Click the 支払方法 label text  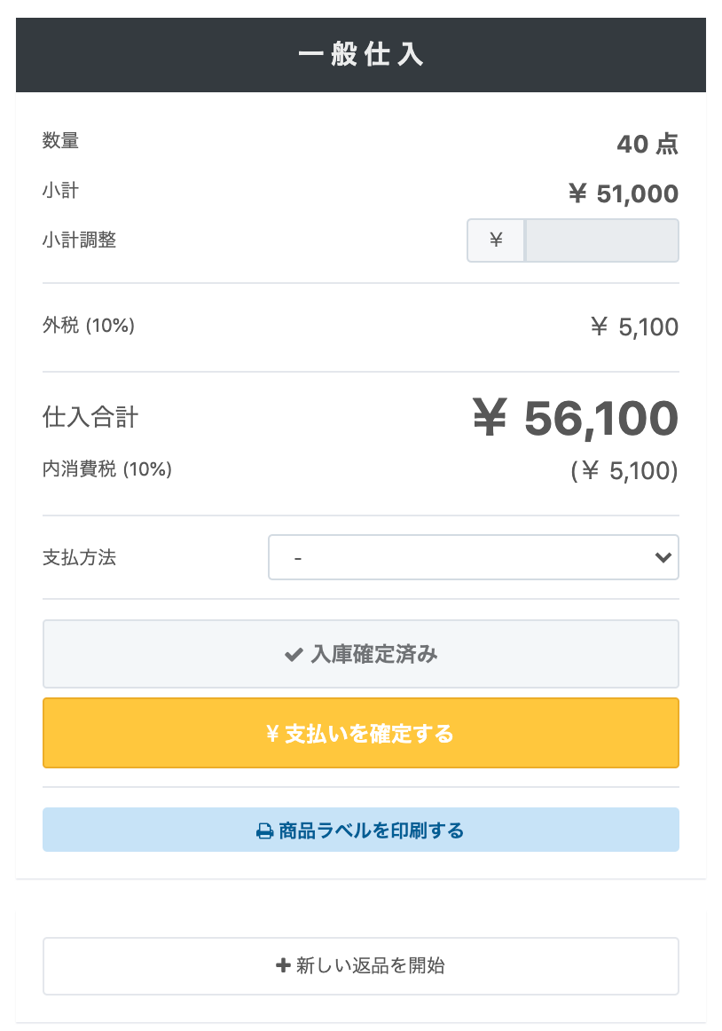coord(80,557)
